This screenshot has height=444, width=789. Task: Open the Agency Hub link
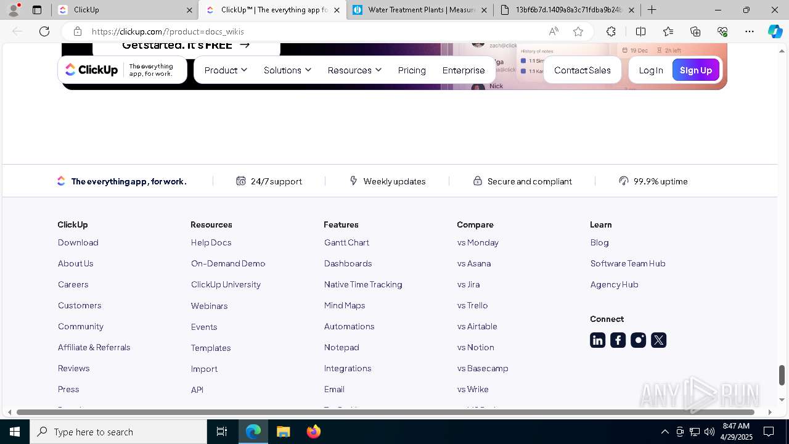tap(614, 284)
